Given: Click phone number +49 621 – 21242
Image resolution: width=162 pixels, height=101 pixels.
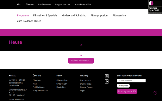Looking at the screenshot, I should [17, 80].
